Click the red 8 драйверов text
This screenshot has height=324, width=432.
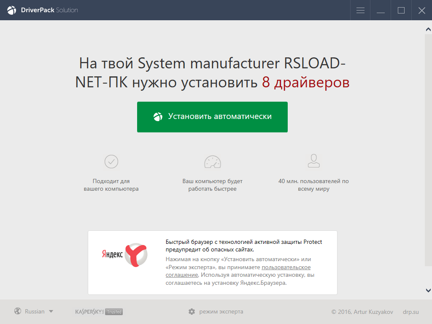point(305,82)
